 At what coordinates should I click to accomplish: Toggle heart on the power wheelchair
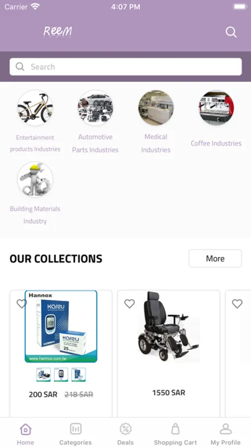coord(129,303)
